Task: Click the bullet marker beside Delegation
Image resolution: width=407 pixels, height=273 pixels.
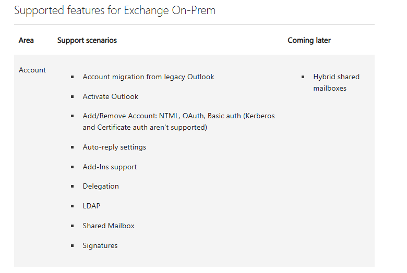Action: [x=73, y=187]
